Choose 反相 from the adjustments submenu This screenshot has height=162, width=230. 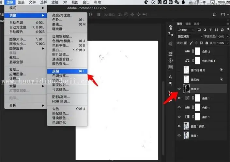coord(67,71)
